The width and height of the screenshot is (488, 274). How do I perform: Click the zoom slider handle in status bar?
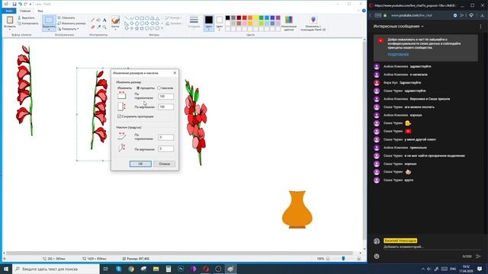pos(343,259)
